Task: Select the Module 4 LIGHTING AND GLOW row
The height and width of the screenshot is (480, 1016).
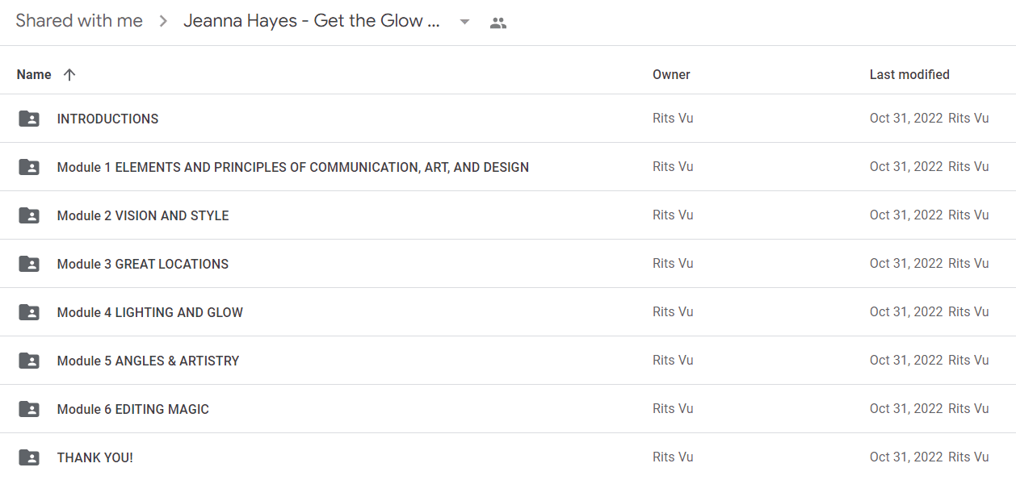Action: point(508,312)
